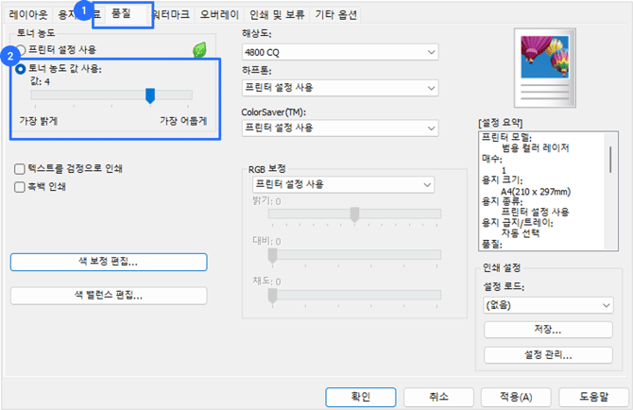The image size is (633, 410).
Task: Open the 설정 로드 dropdown
Action: (548, 305)
